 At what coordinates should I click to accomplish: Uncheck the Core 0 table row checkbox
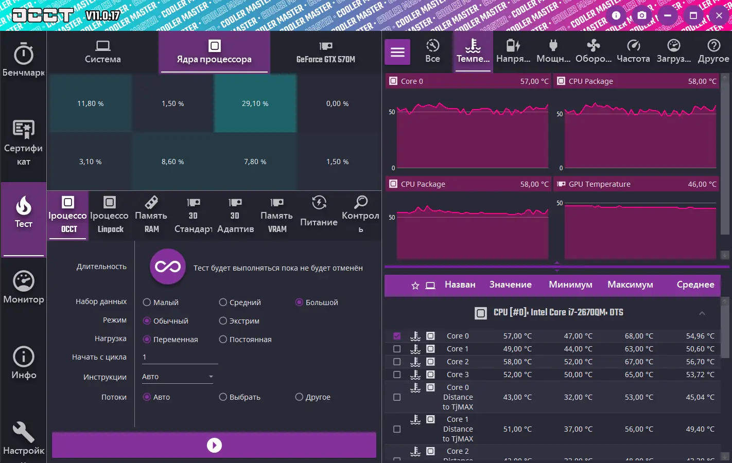[397, 336]
